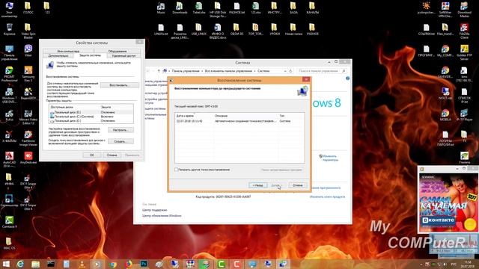
Task: Select the automatically created restore point row
Action: [239, 121]
